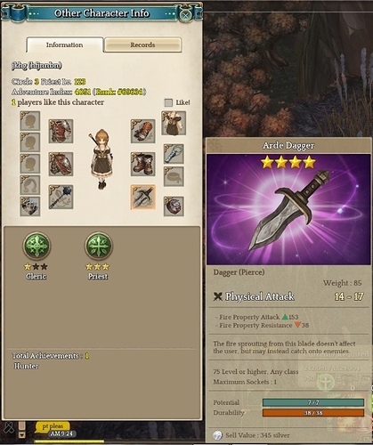Select the ring accessory slot at bottom right
The image size is (373, 445).
coord(174,206)
